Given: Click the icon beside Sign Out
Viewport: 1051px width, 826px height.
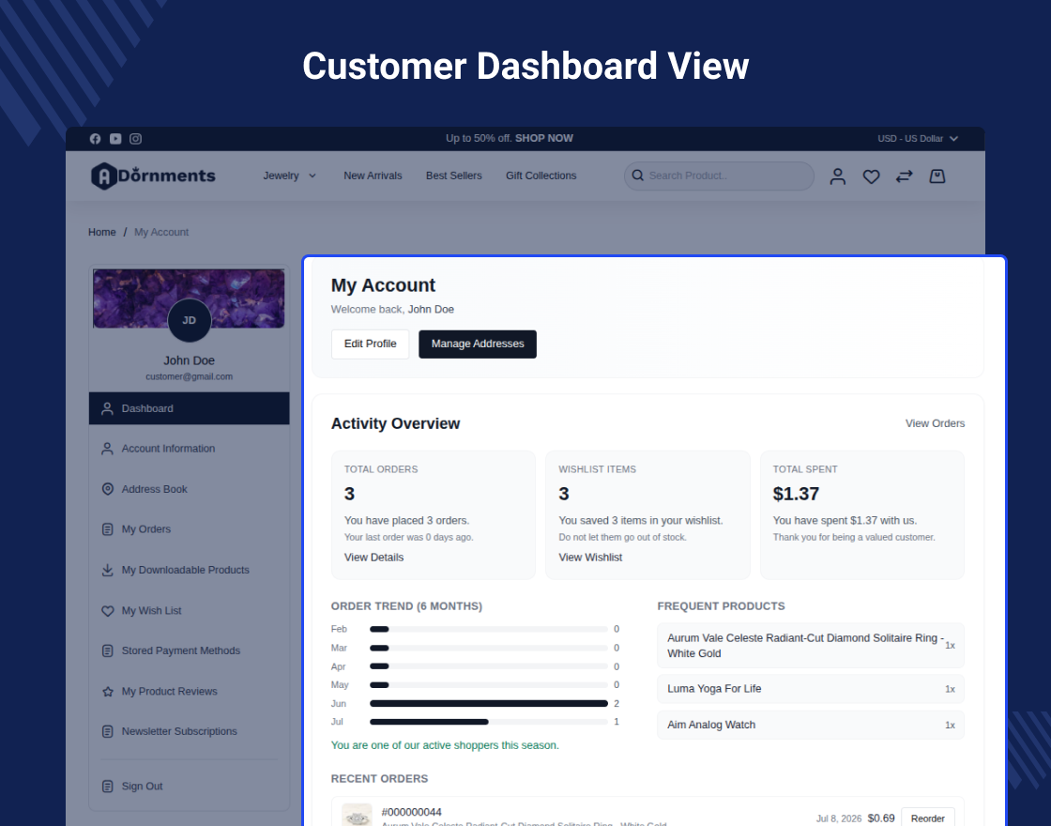Looking at the screenshot, I should point(107,787).
